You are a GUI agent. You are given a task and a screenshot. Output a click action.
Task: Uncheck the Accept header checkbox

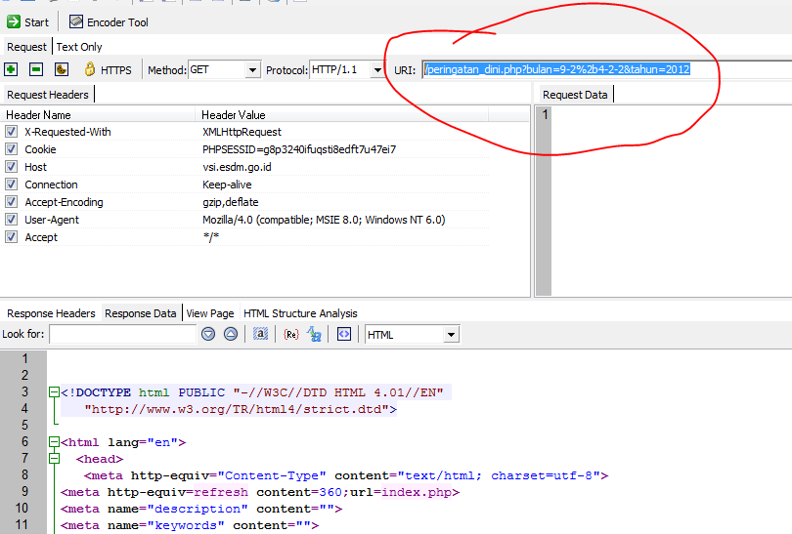pos(11,236)
